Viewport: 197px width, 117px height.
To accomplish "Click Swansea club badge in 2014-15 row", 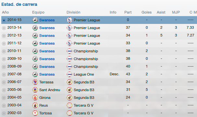I will [35, 20].
